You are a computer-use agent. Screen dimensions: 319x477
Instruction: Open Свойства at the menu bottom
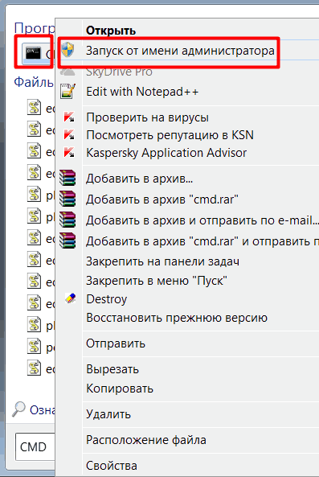coord(112,466)
